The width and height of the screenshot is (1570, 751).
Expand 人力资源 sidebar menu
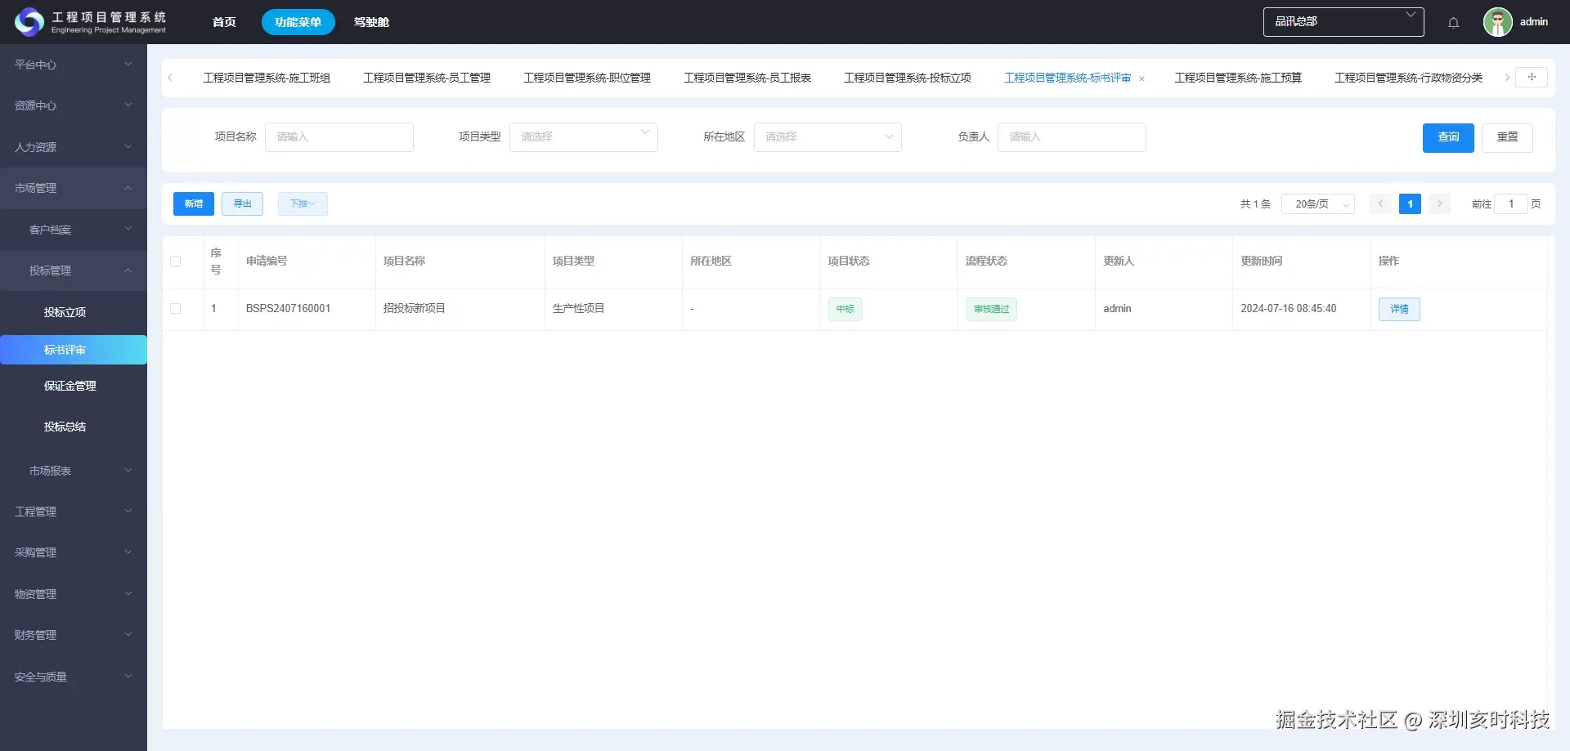tap(74, 147)
